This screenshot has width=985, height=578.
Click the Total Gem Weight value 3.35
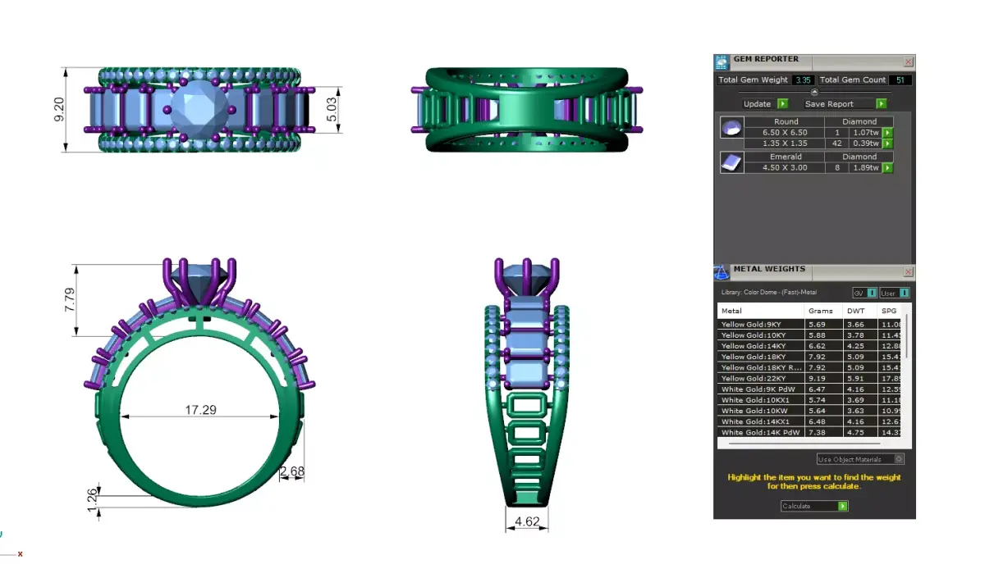click(x=803, y=80)
